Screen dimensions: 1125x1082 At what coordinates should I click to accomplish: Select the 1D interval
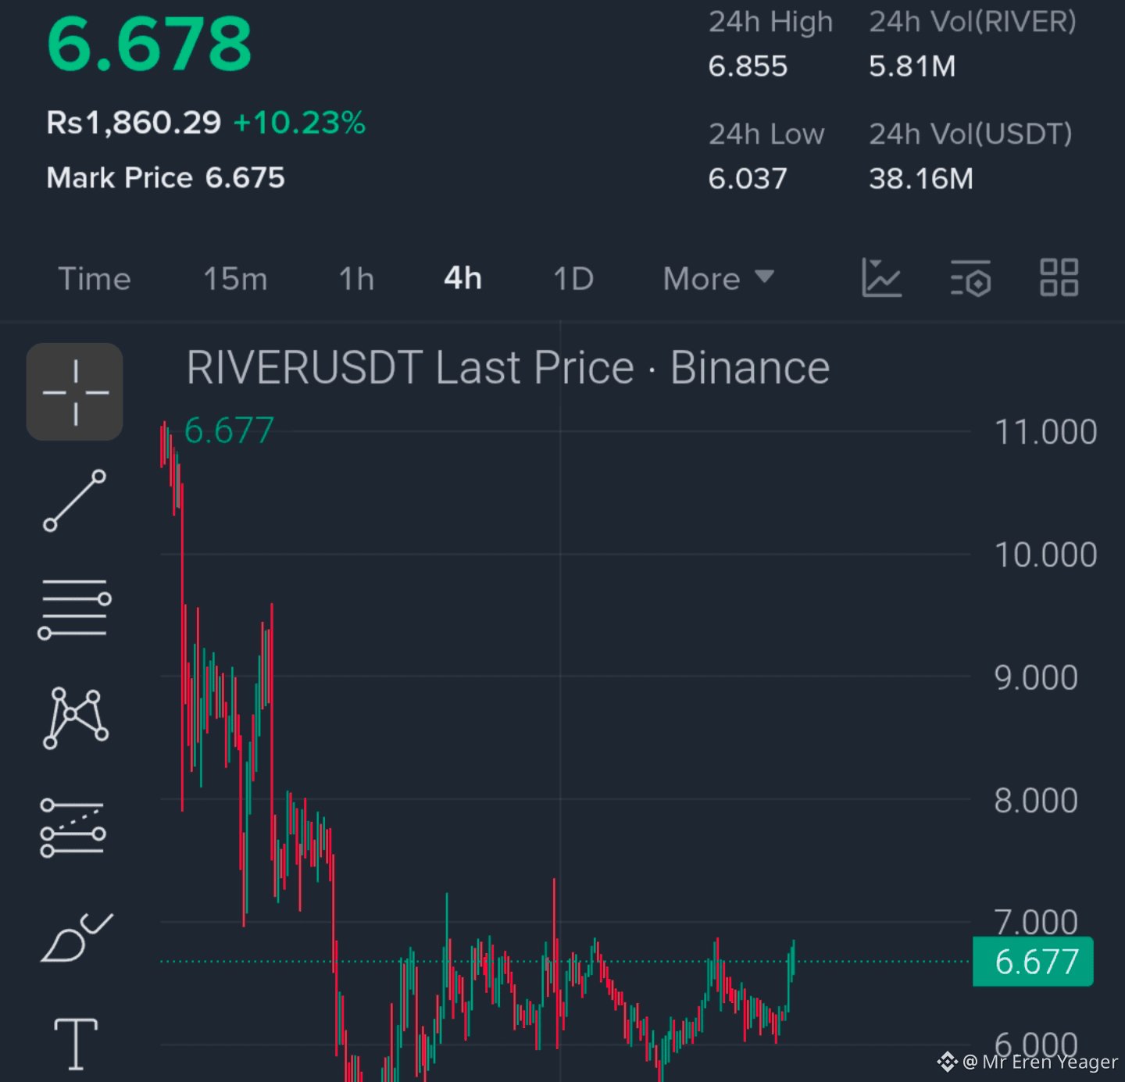573,279
